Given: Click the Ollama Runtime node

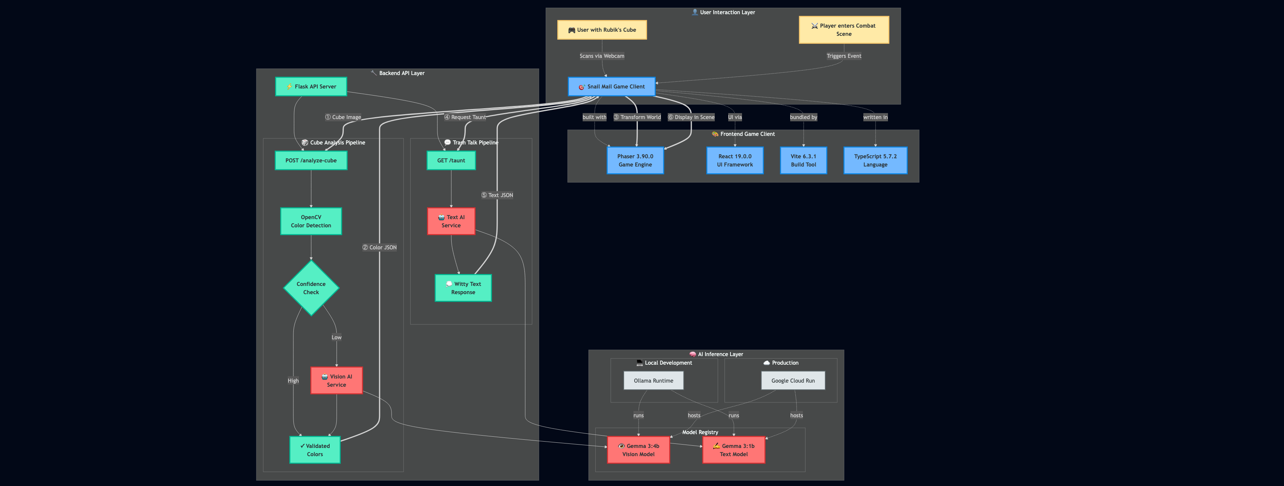Looking at the screenshot, I should pyautogui.click(x=653, y=381).
